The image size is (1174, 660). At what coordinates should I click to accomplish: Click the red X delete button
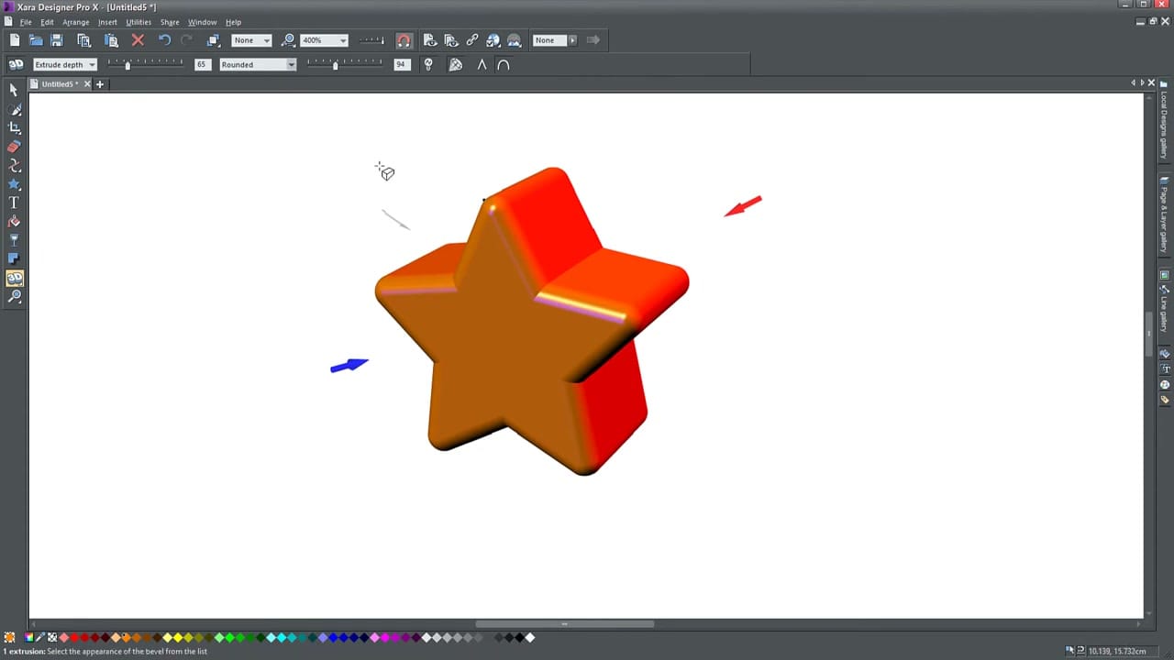(138, 39)
